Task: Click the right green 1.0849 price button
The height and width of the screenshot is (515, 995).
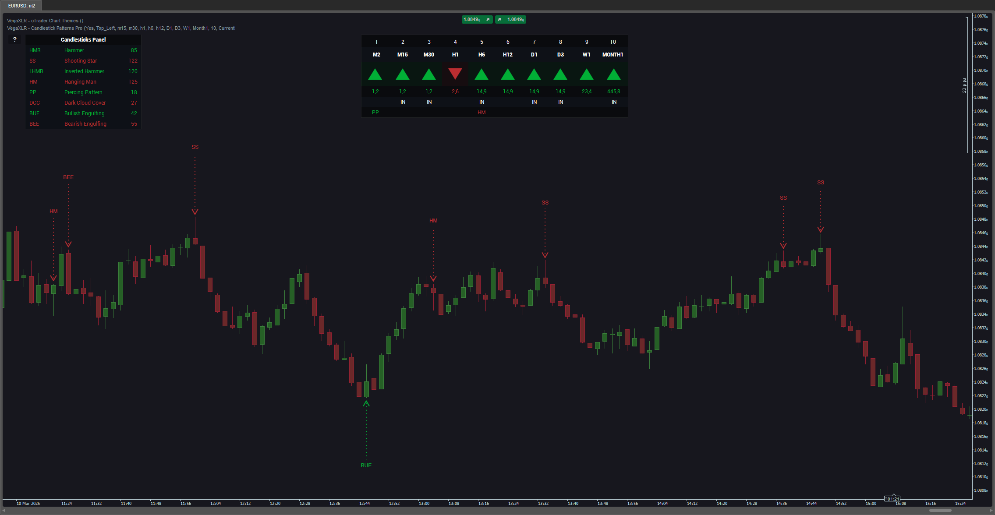Action: point(511,19)
